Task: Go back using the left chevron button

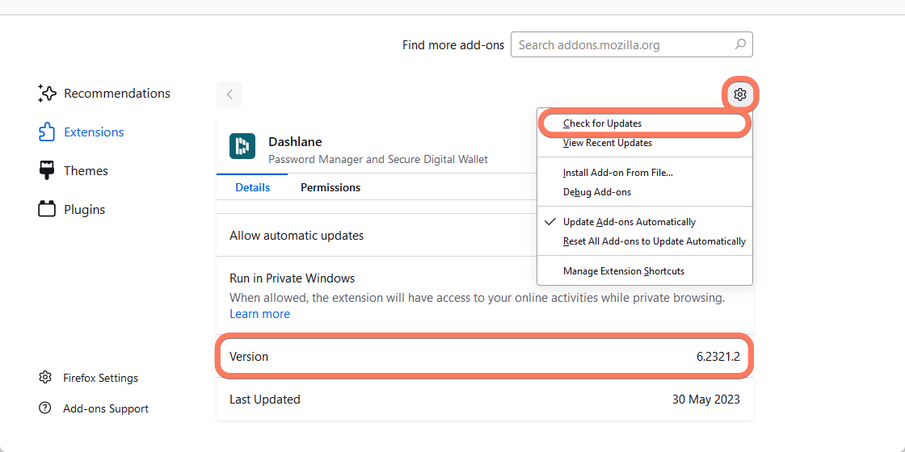Action: click(229, 94)
